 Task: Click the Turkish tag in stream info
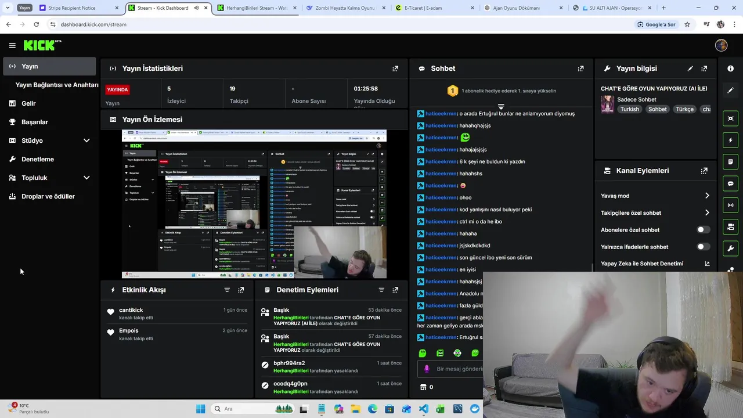[629, 109]
